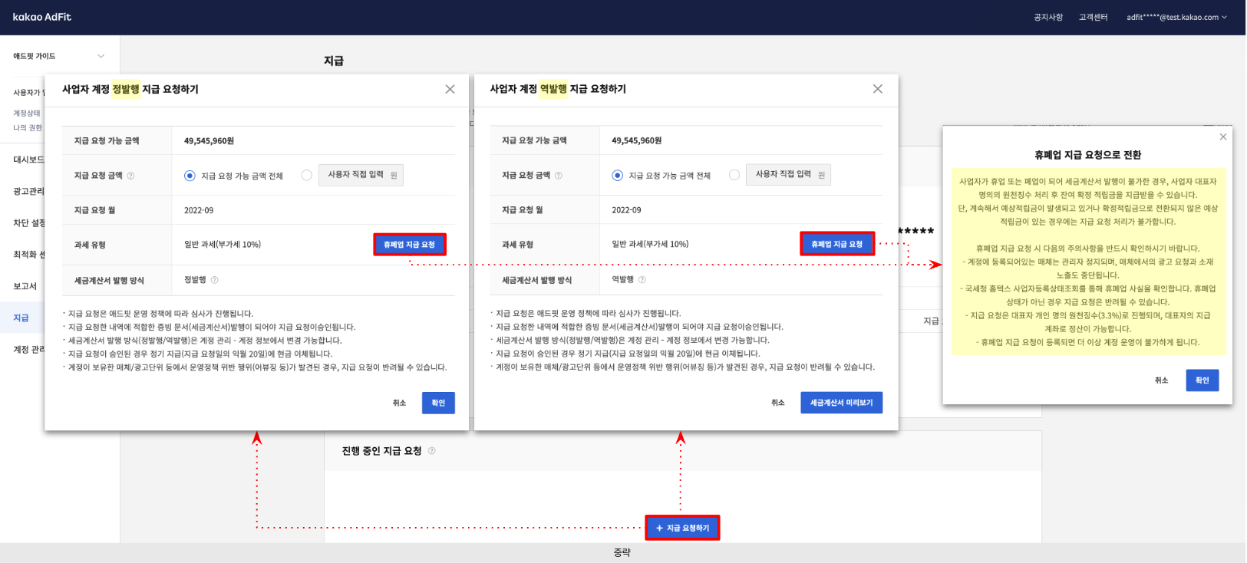
Task: Select 사용자 직접 입력 radio in 역발행 dialog
Action: click(734, 175)
